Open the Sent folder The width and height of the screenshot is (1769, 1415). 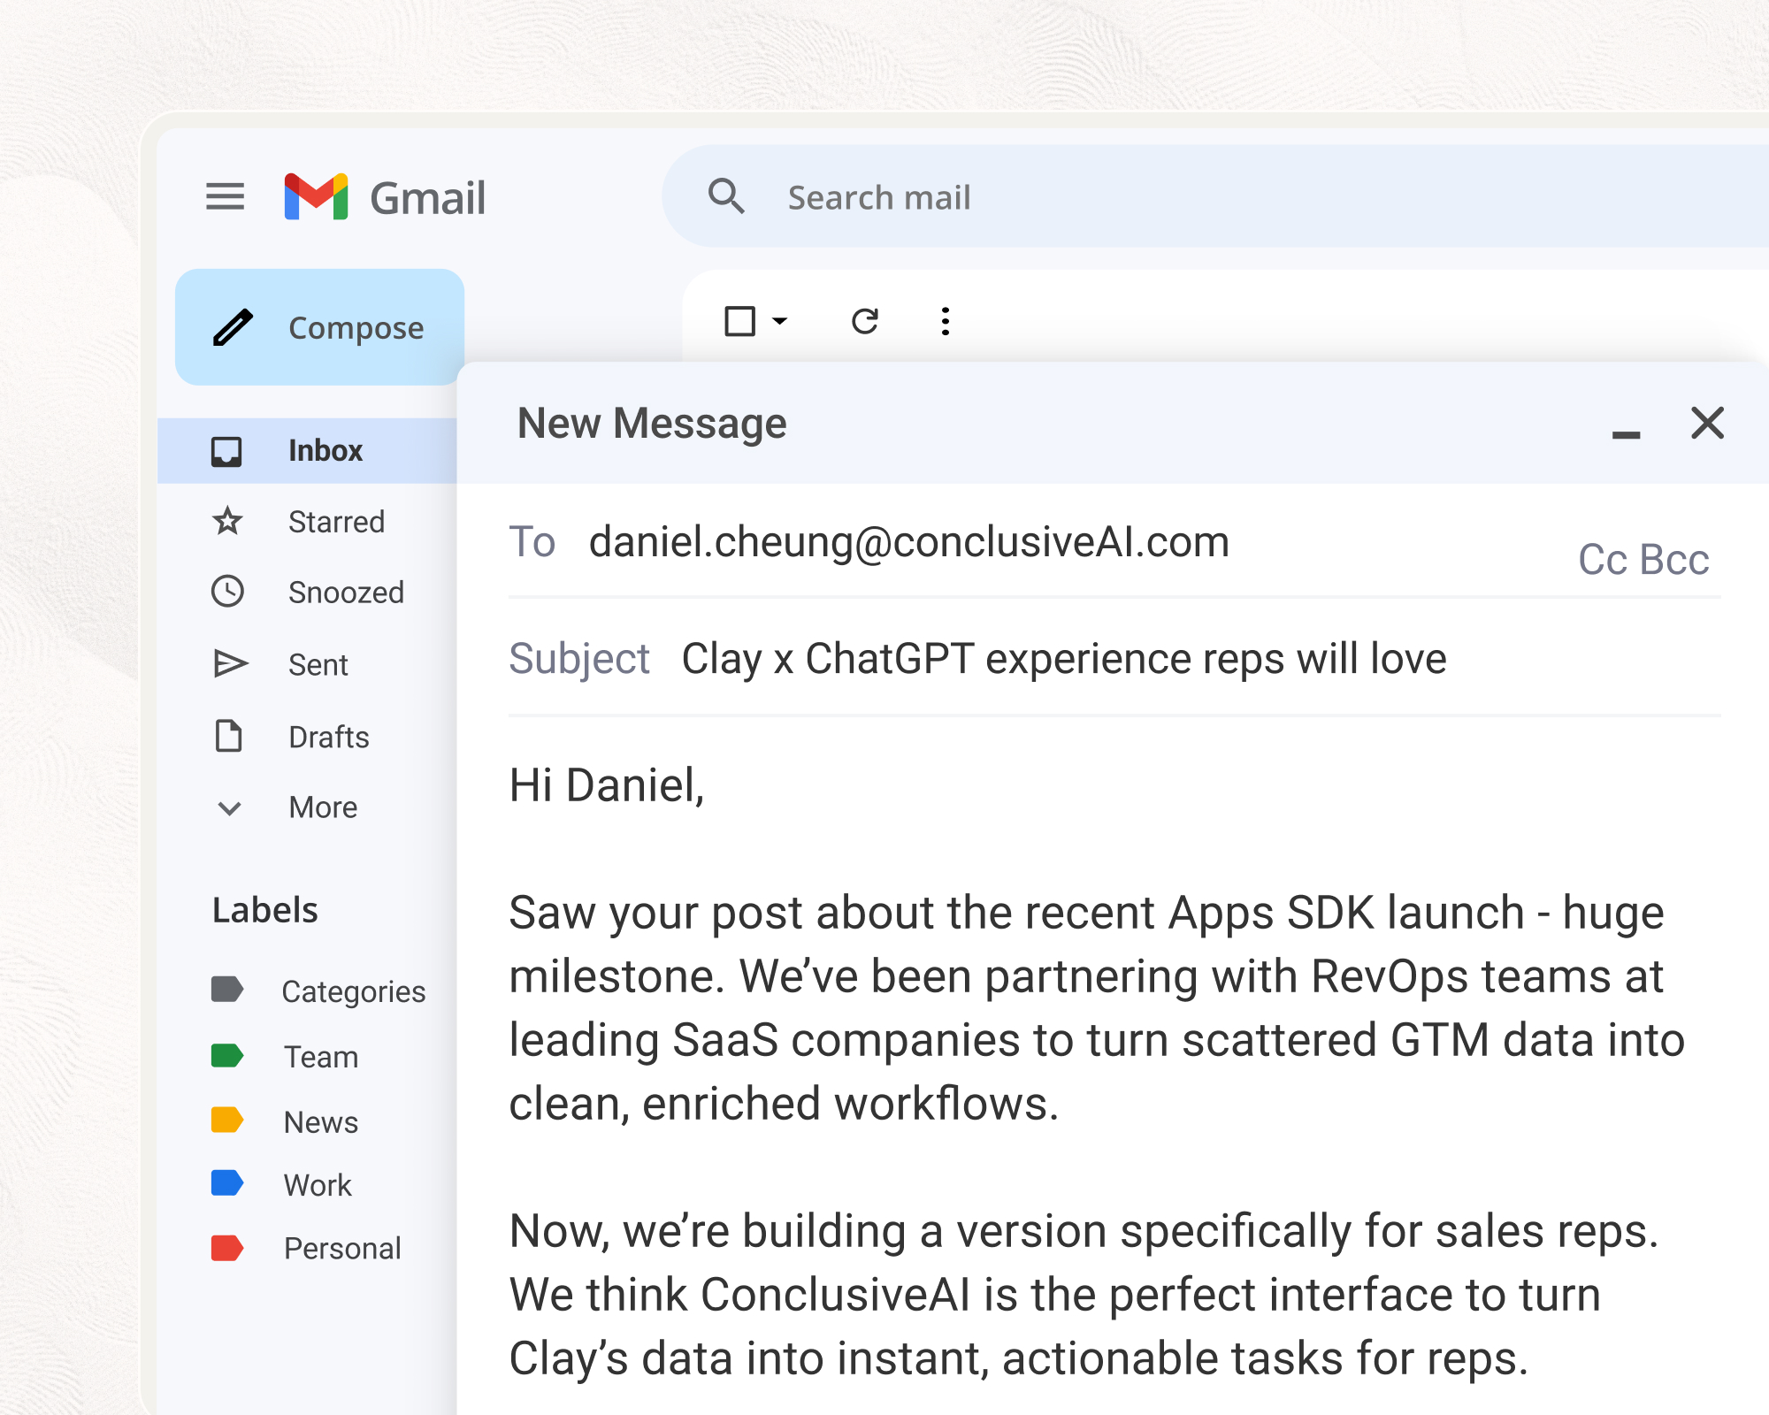[x=318, y=664]
